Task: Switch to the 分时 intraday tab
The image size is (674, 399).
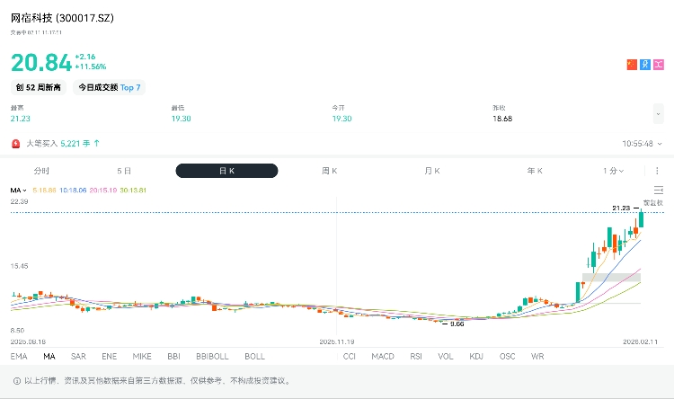Action: [x=41, y=171]
